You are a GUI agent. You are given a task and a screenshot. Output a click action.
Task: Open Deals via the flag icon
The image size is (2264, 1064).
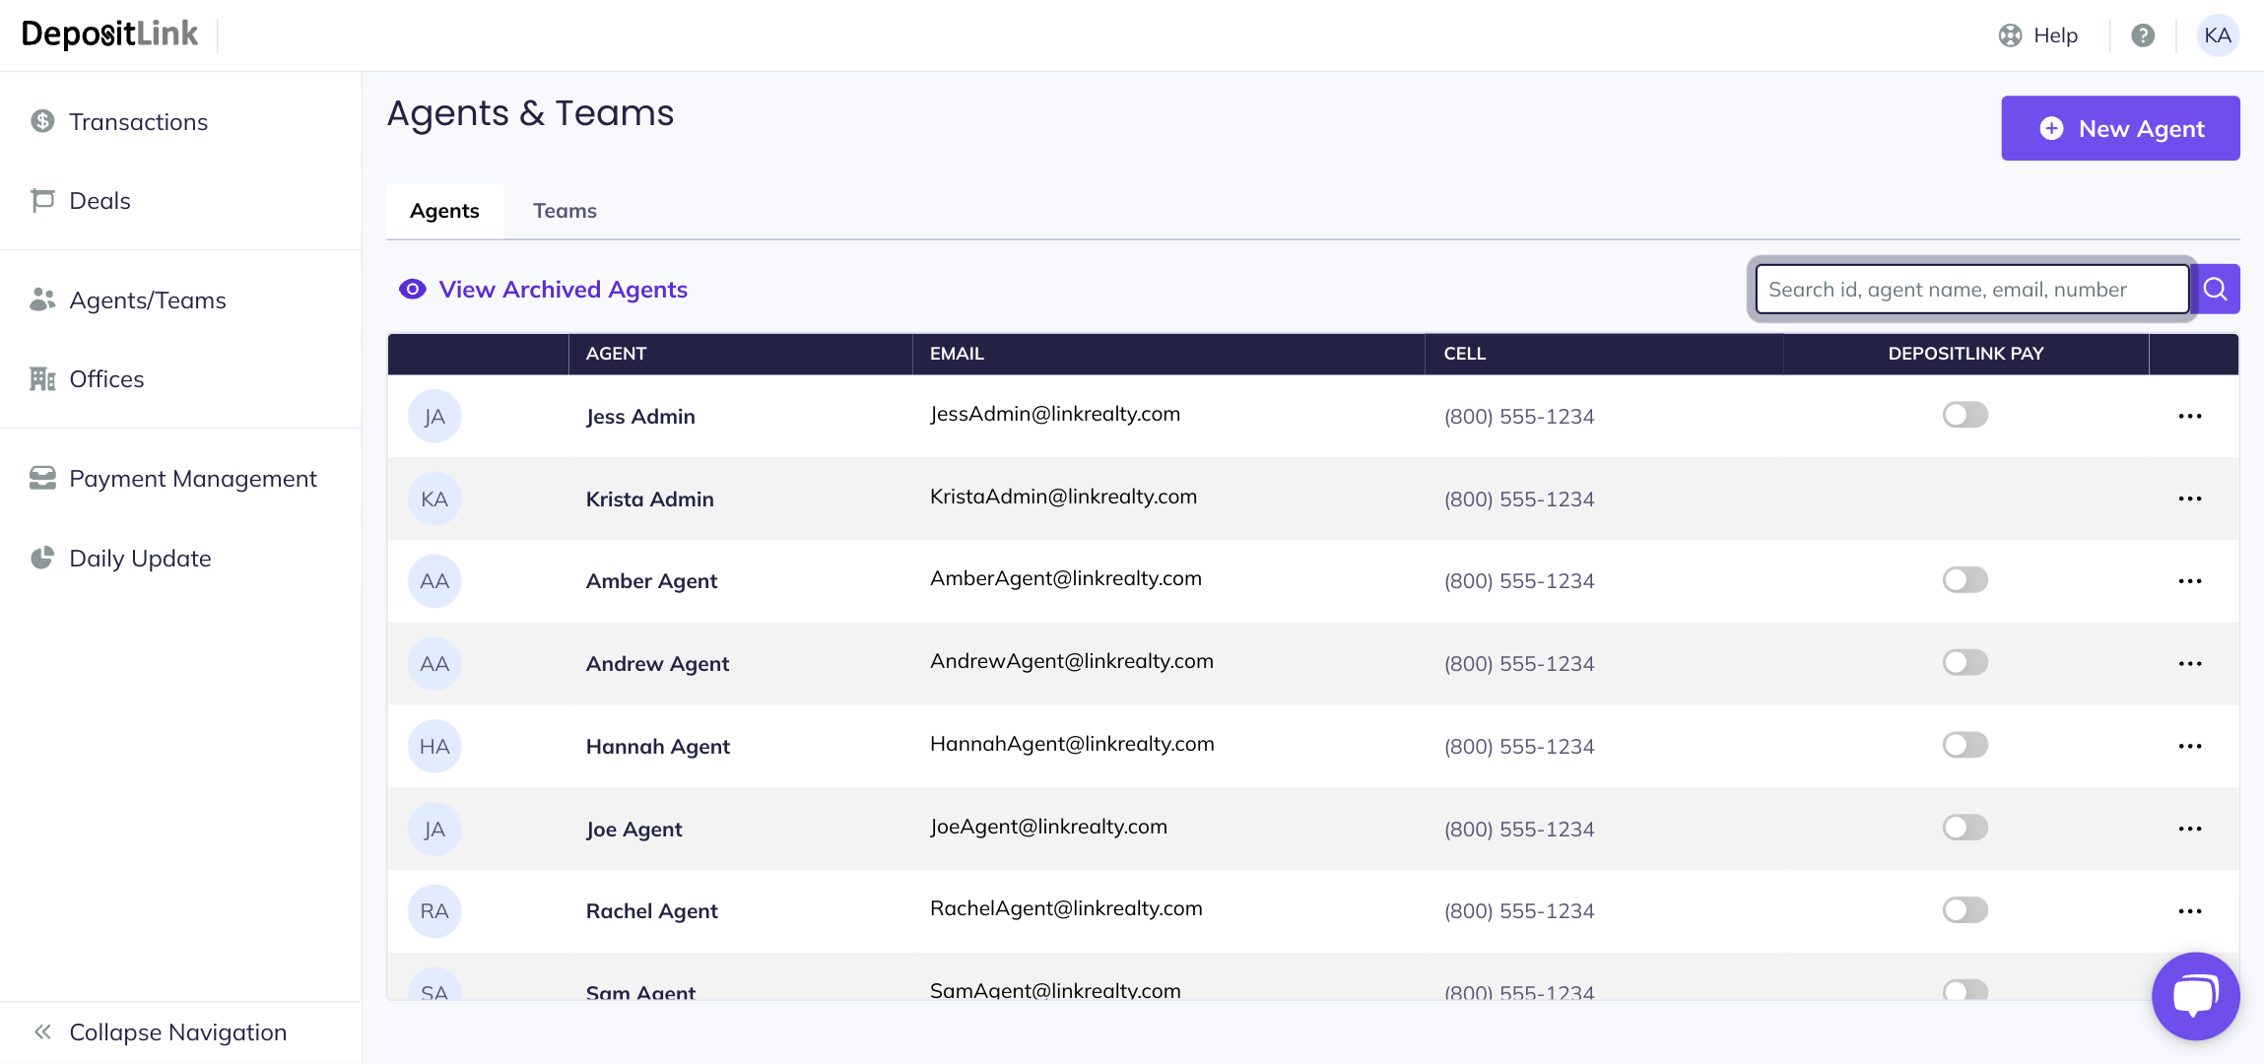pyautogui.click(x=42, y=200)
